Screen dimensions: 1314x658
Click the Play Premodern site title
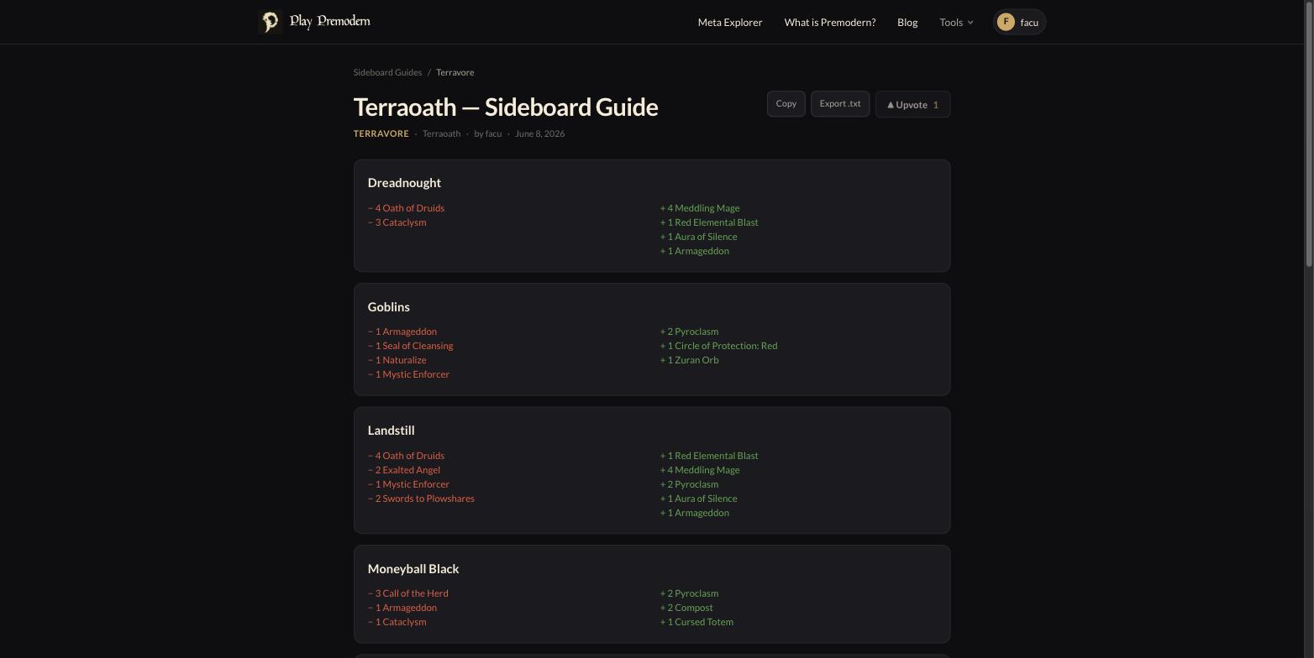pos(329,21)
